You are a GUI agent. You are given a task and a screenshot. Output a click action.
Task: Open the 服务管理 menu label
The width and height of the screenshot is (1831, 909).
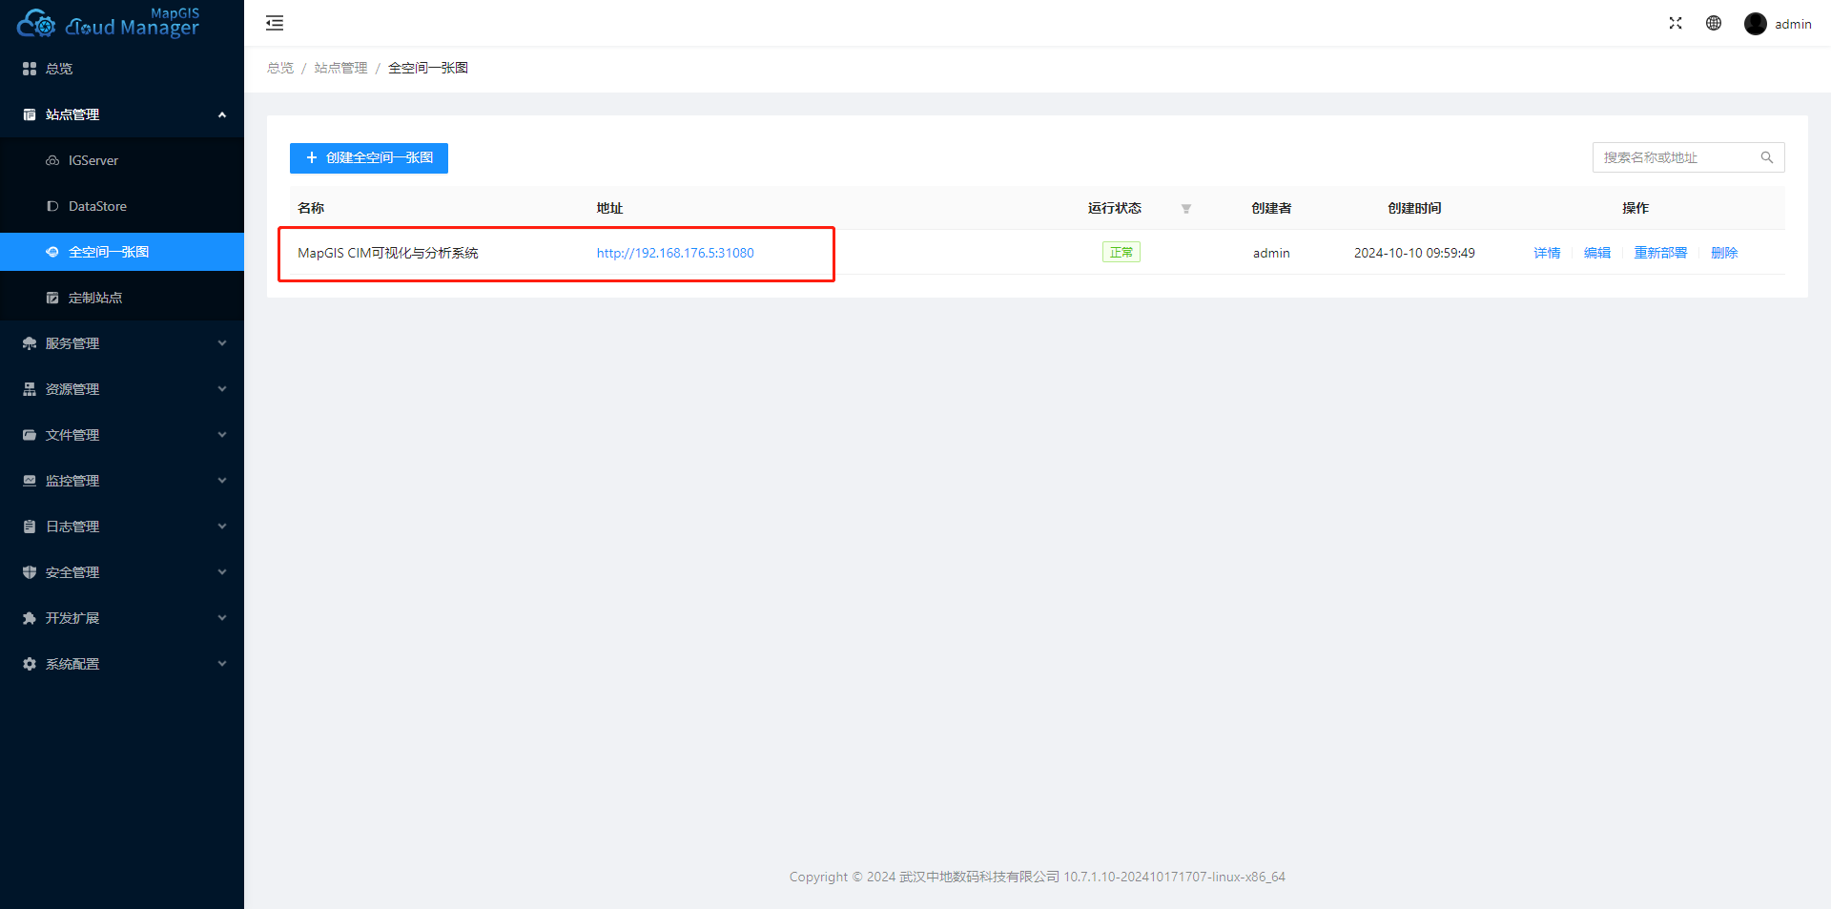click(x=72, y=343)
